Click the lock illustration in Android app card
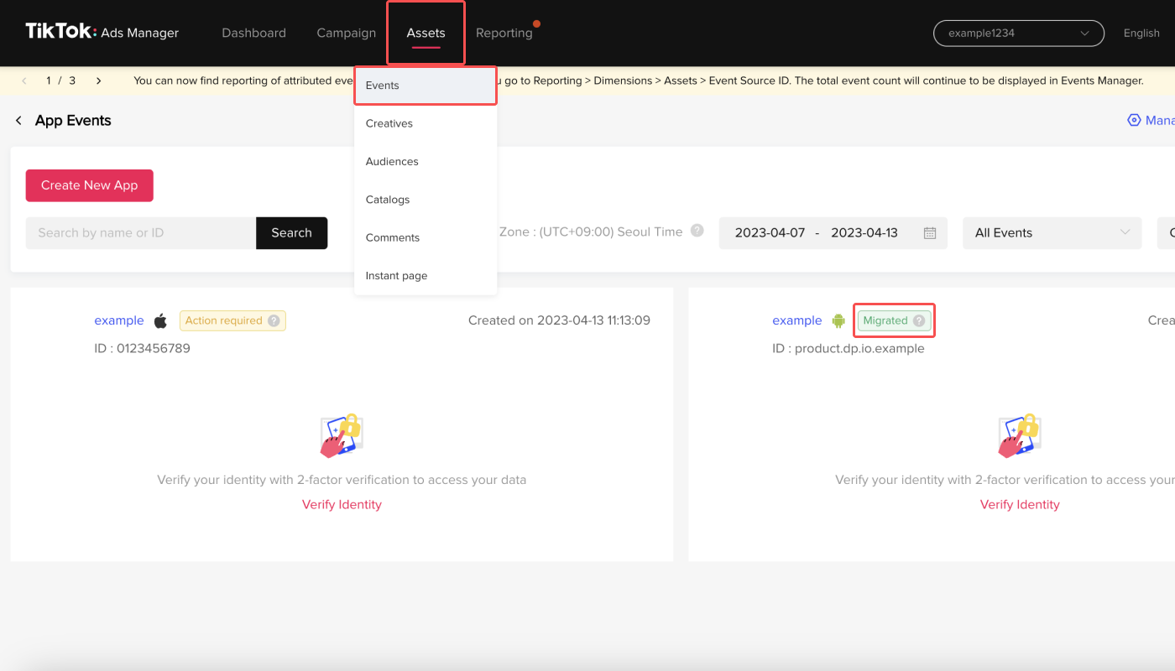 1019,435
